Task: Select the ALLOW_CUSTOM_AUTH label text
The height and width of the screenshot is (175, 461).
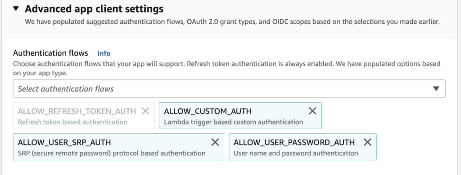Action: 208,111
